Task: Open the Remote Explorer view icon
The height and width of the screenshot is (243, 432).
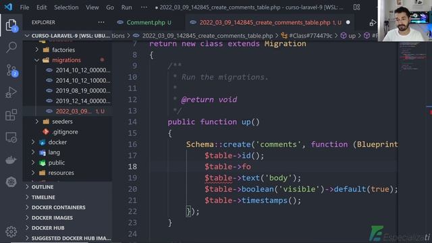Action: tap(11, 137)
